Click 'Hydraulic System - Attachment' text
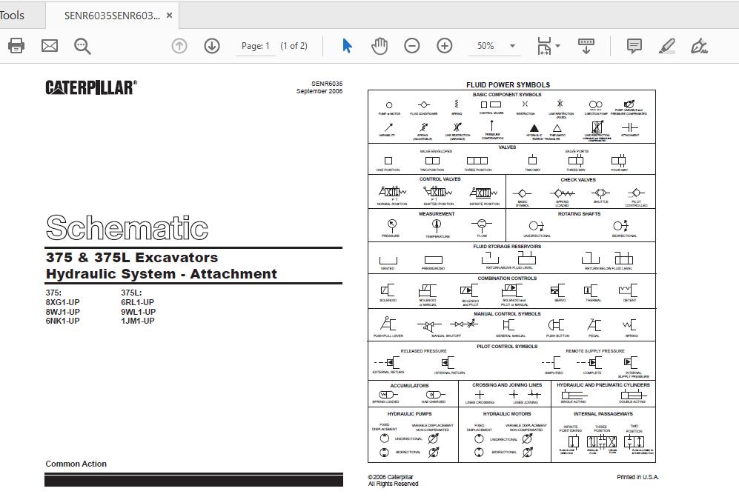 pyautogui.click(x=161, y=274)
